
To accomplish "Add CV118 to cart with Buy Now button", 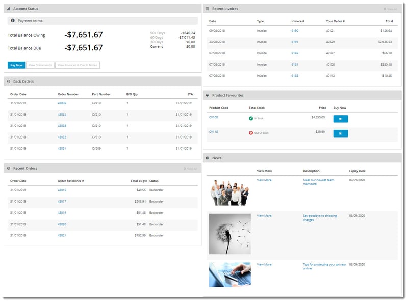I will click(x=341, y=133).
